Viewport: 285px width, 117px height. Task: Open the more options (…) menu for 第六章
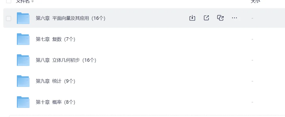tap(234, 18)
